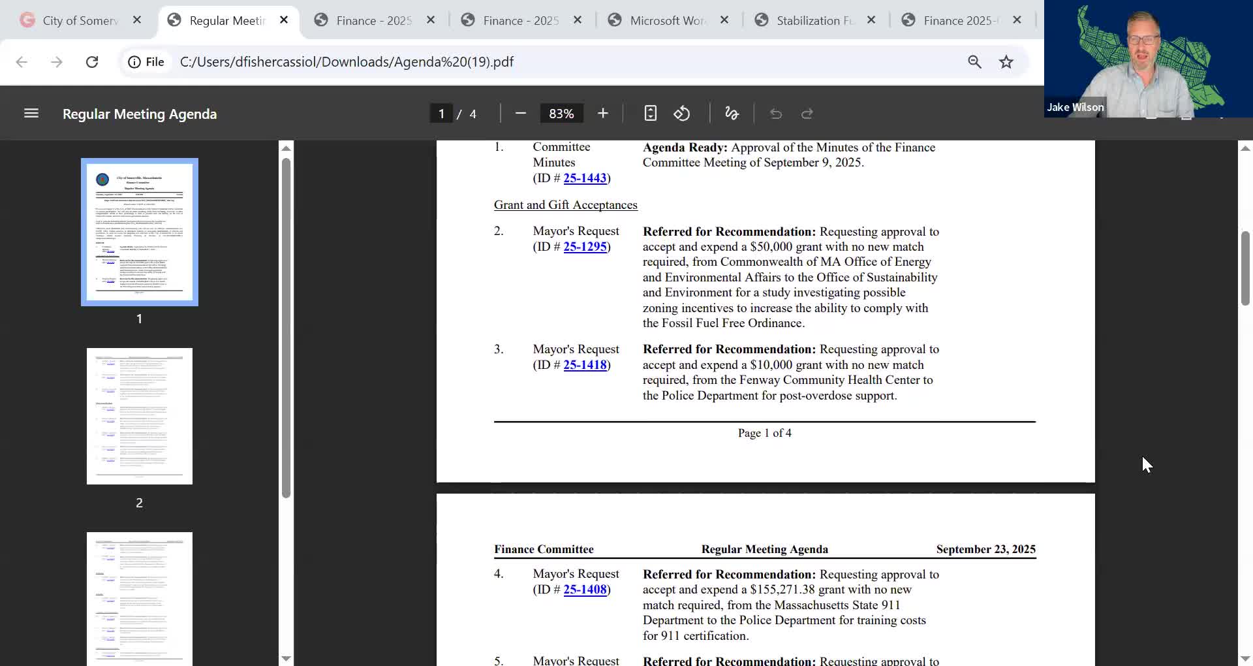Toggle the PDF sidebar hamburger menu
Screen dimensions: 1253x666
pyautogui.click(x=31, y=114)
